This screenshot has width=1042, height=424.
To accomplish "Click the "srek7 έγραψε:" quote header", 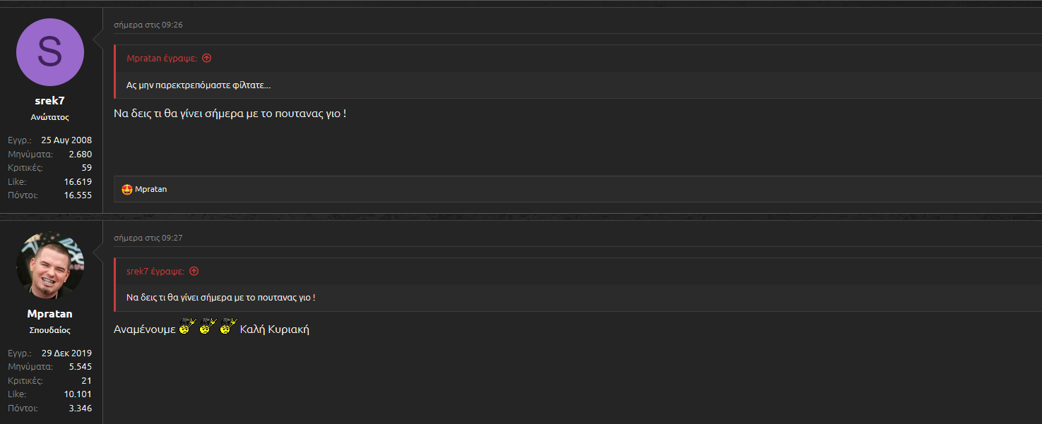I will tap(155, 272).
